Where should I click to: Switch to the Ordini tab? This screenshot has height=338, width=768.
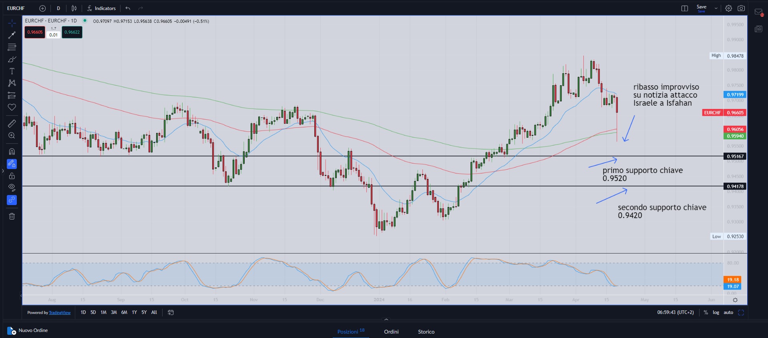pyautogui.click(x=391, y=332)
